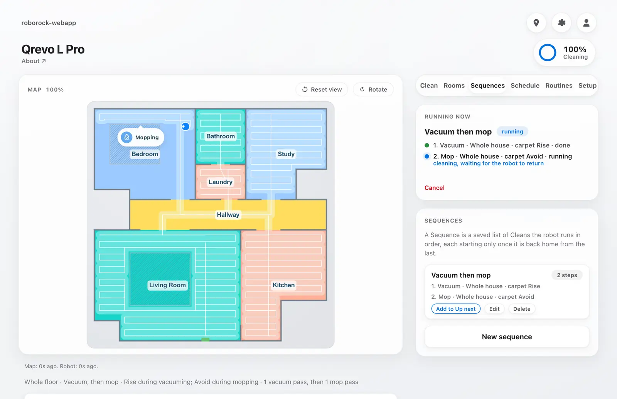Image resolution: width=617 pixels, height=399 pixels.
Task: Open the About link
Action: click(34, 61)
